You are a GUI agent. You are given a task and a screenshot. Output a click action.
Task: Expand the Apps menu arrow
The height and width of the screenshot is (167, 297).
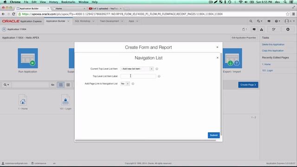pyautogui.click(x=137, y=21)
